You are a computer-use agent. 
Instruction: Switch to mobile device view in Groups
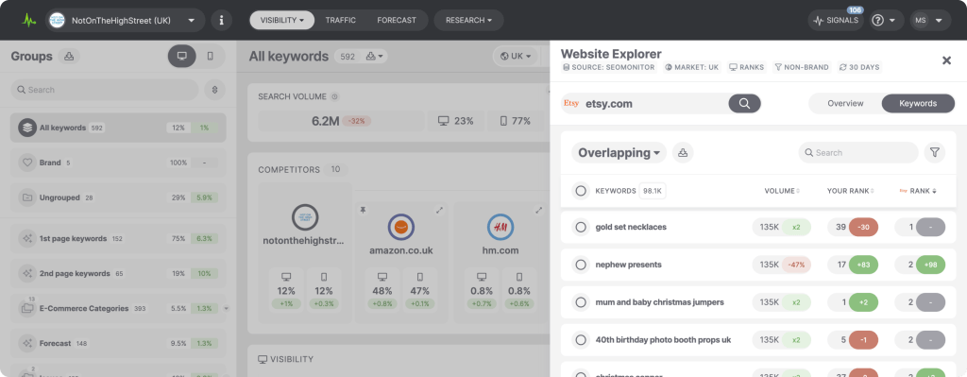211,56
